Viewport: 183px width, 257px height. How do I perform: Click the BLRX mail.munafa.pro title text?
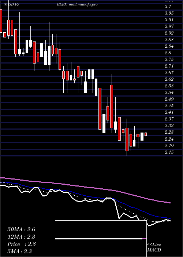pyautogui.click(x=77, y=4)
